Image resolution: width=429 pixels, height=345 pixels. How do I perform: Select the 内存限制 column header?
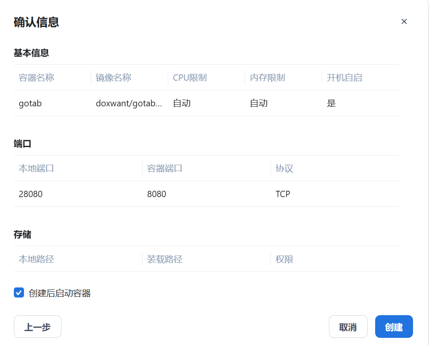coord(267,78)
